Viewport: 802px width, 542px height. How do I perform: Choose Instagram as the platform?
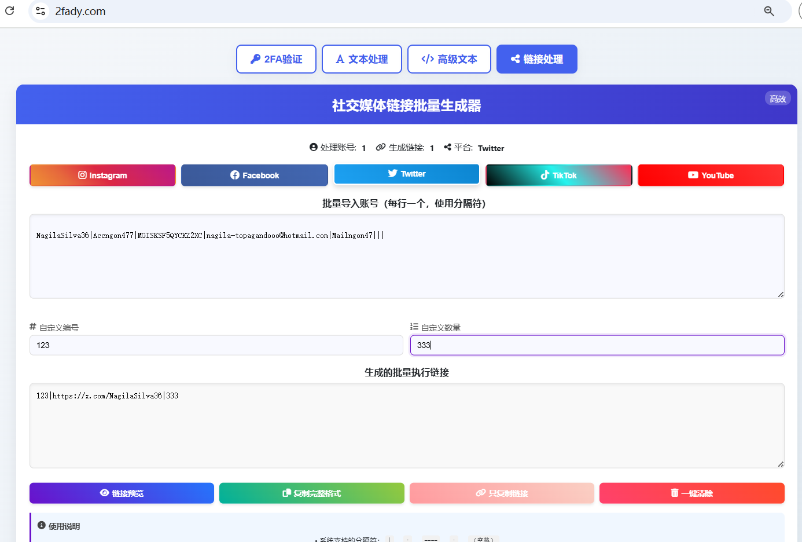102,175
